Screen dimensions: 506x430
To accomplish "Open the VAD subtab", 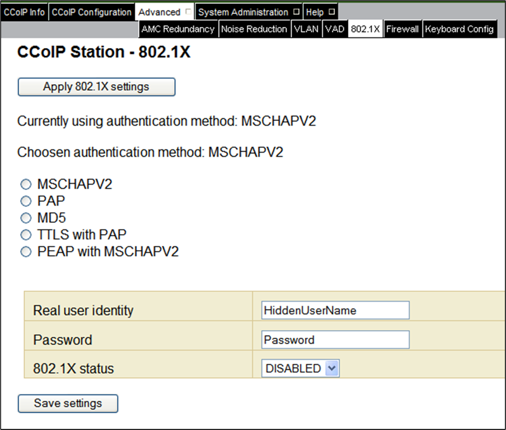I will coord(334,29).
